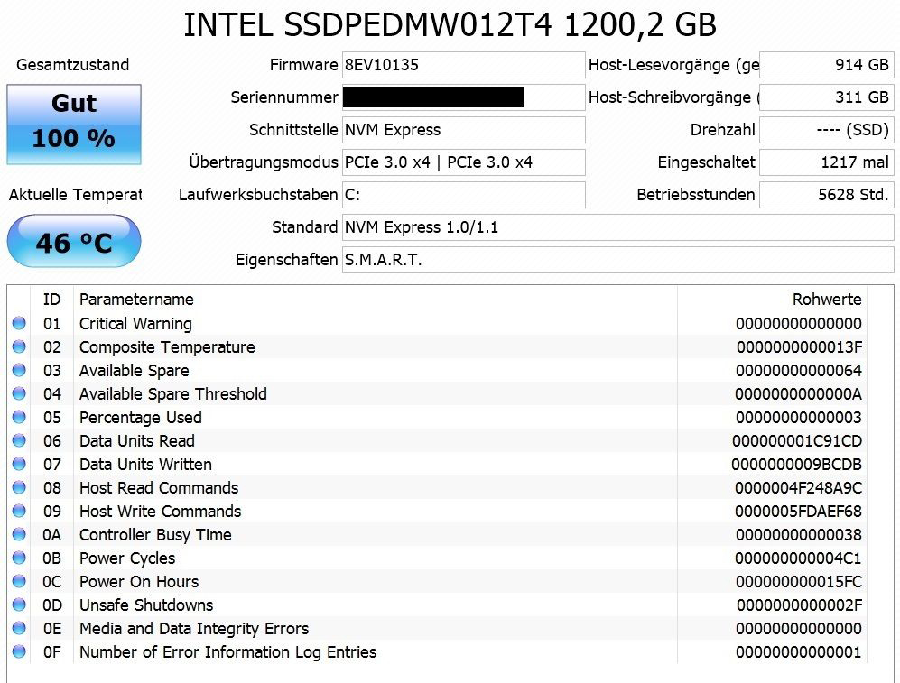Click the status orb beside Unsafe Shutdowns

tap(19, 605)
